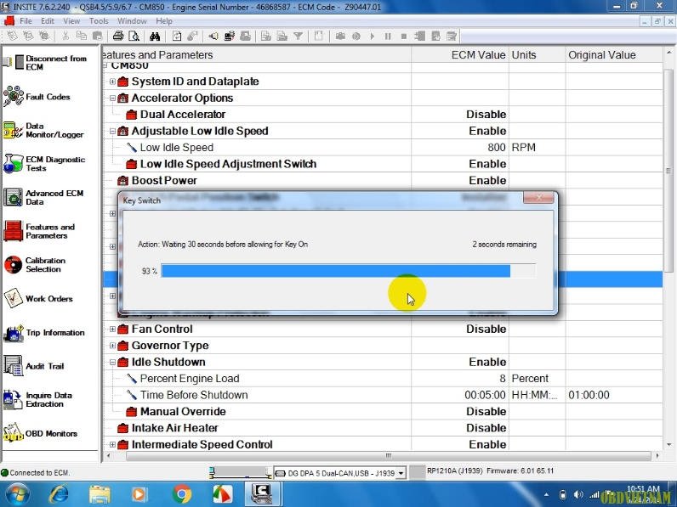Open Audit Trail

pyautogui.click(x=34, y=366)
